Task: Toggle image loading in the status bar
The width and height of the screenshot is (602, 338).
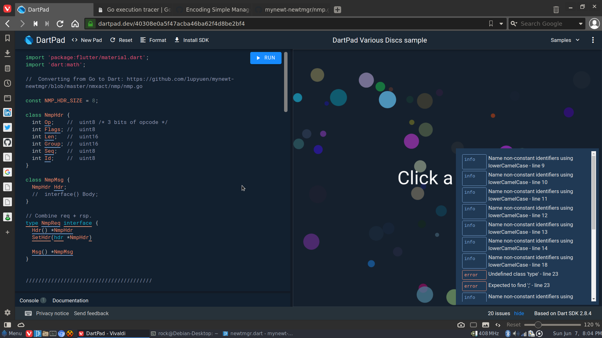Action: click(486, 325)
